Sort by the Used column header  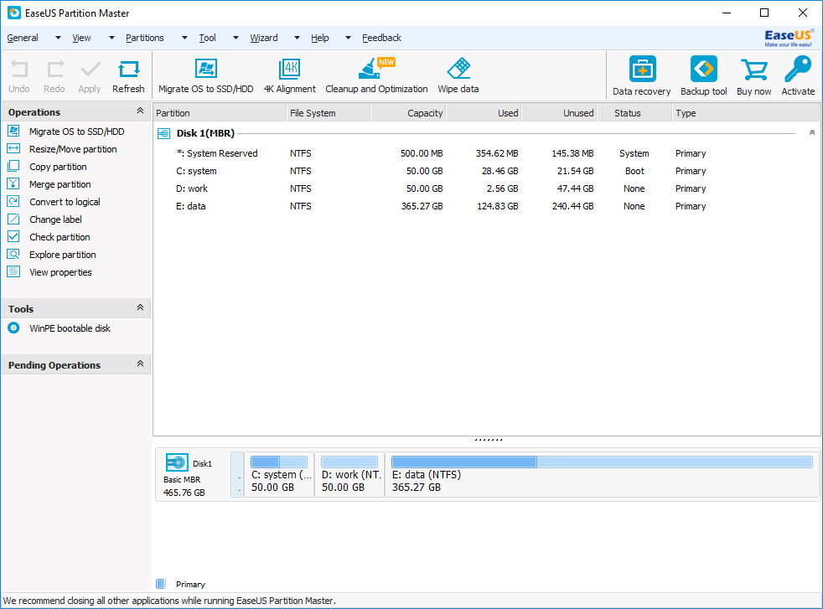tap(484, 113)
